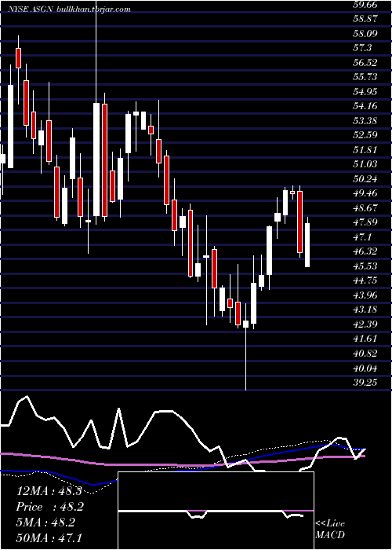
Task: Click the 43.96 price axis label
Action: [x=365, y=295]
